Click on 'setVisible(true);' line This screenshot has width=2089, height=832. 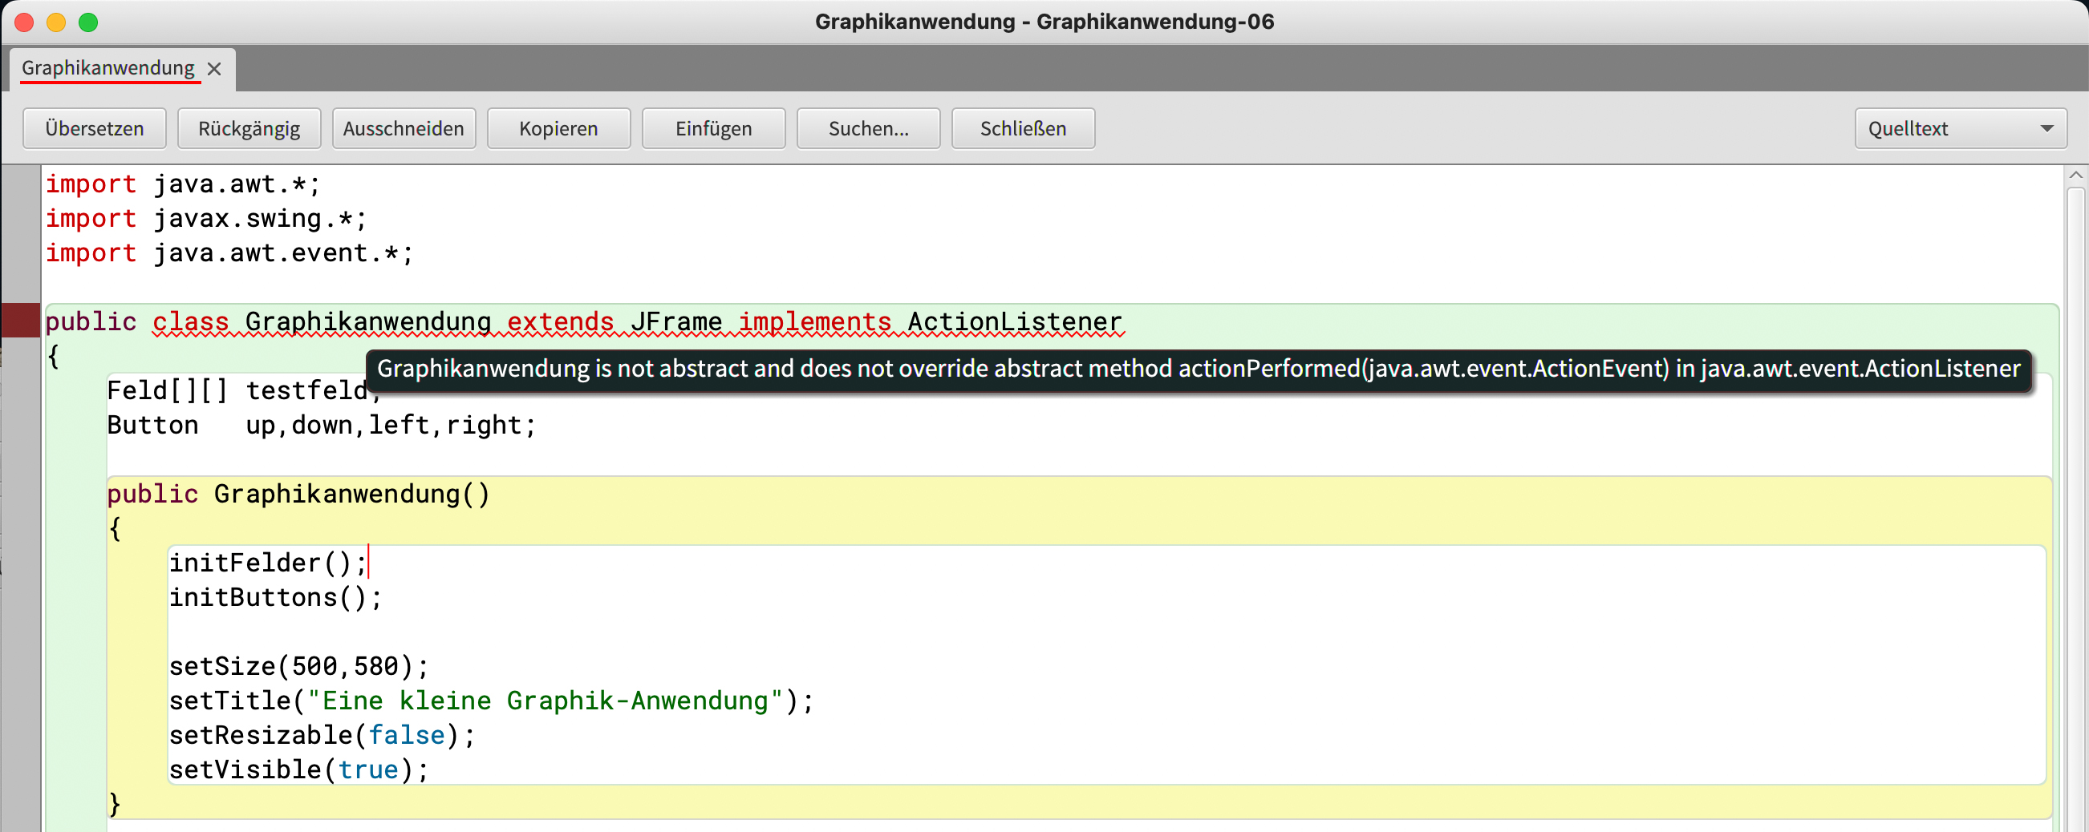[298, 769]
